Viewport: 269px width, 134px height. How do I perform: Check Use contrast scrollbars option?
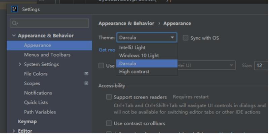[109, 123]
